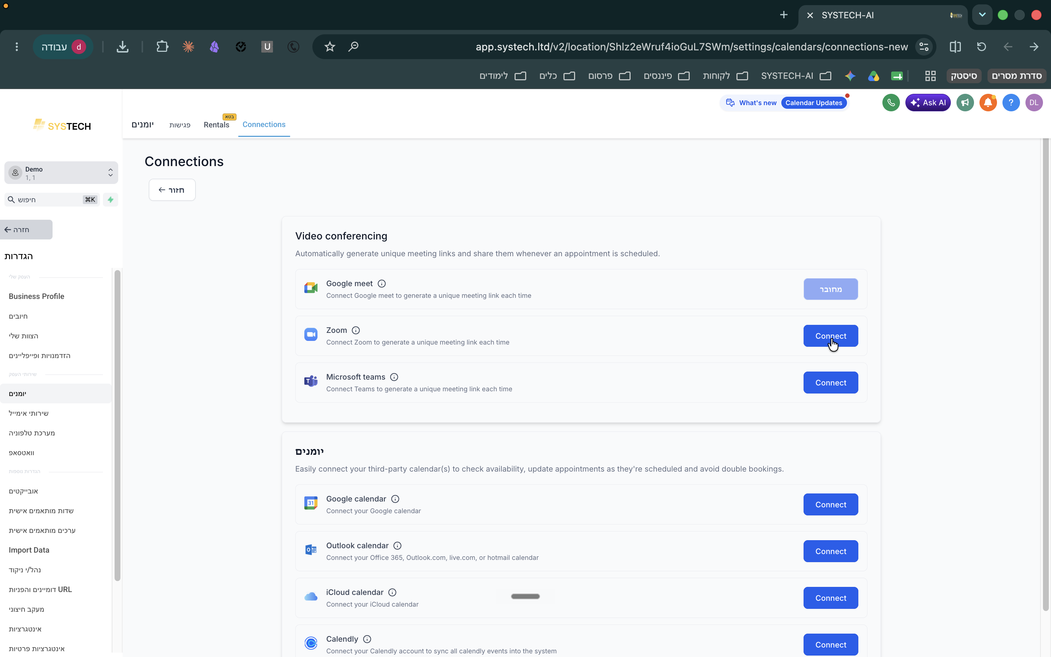Viewport: 1051px width, 657px height.
Task: Click the info icon beside iCloud calendar
Action: point(392,592)
